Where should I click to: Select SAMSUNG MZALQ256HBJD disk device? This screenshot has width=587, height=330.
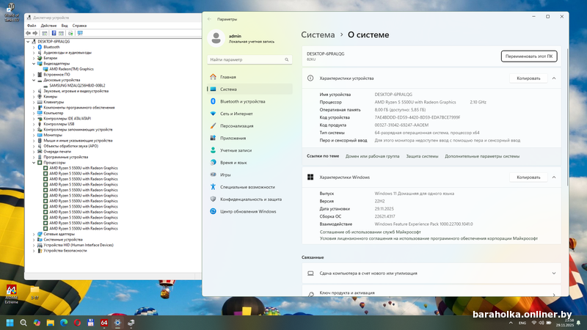[x=77, y=85]
